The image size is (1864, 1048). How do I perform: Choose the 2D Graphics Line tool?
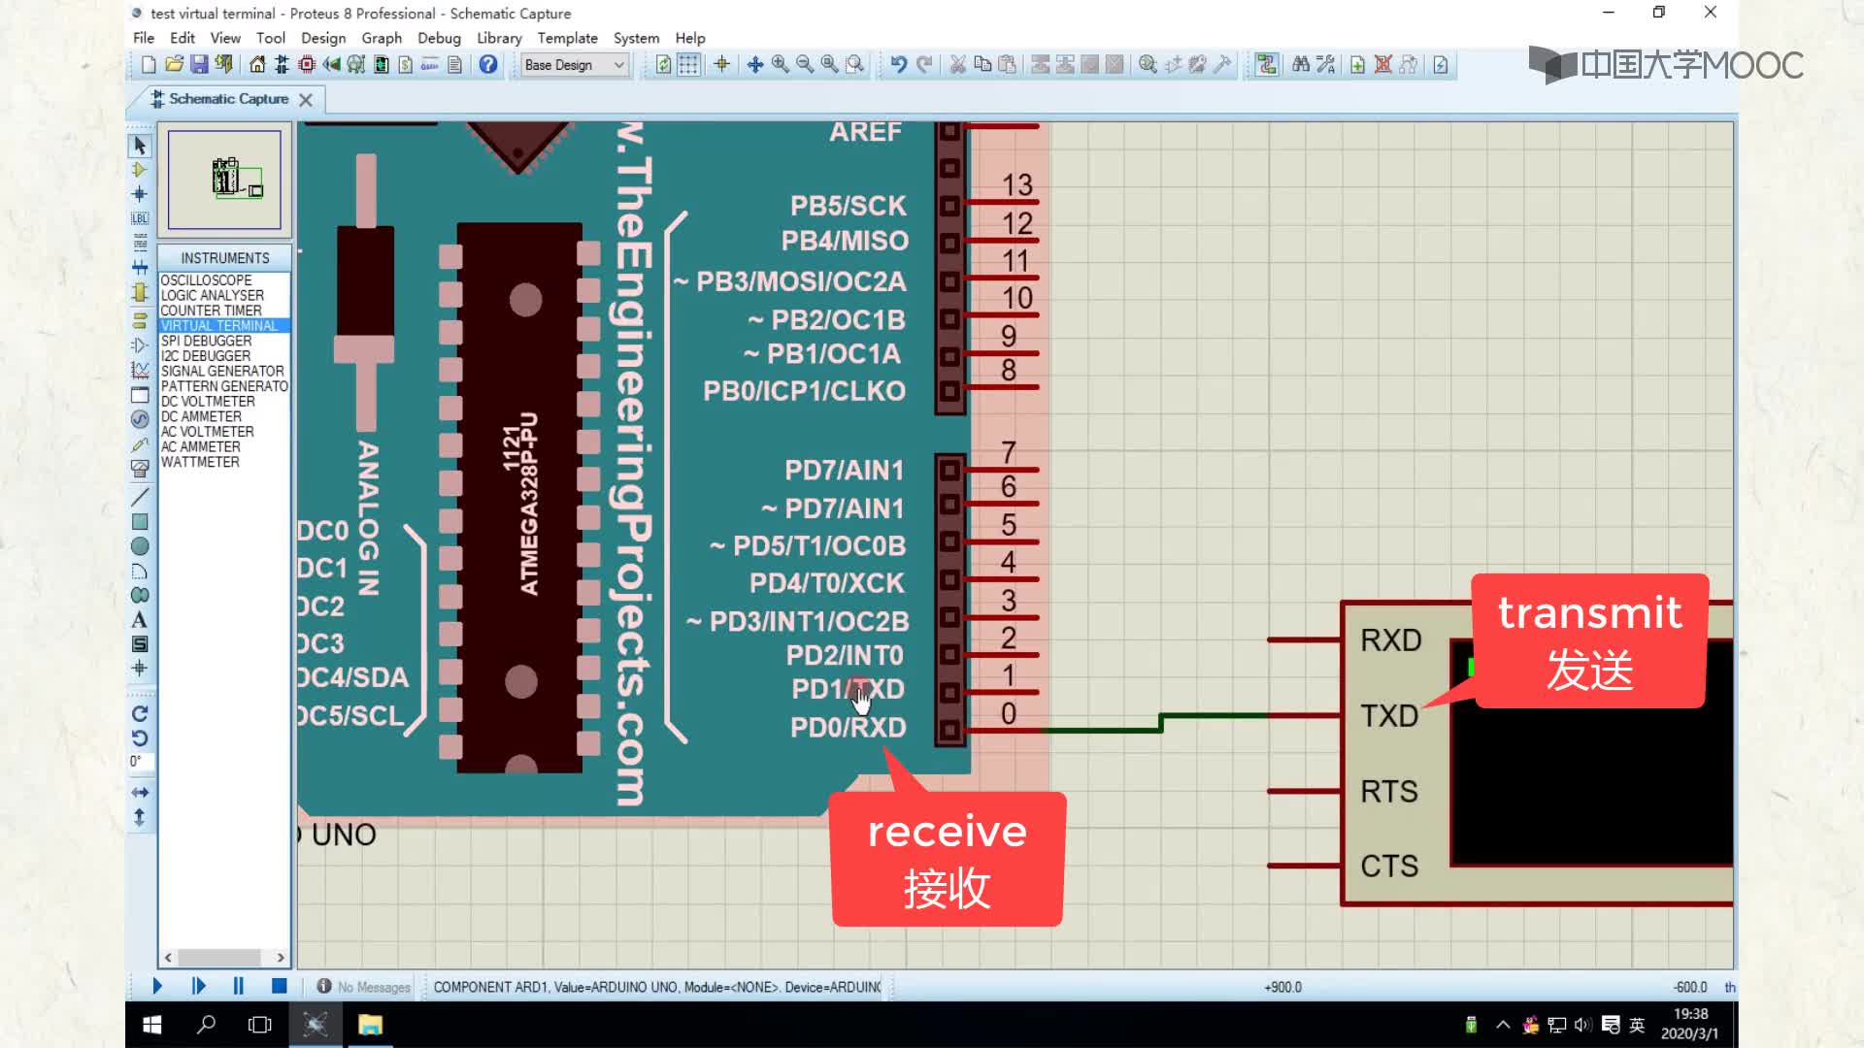tap(140, 497)
